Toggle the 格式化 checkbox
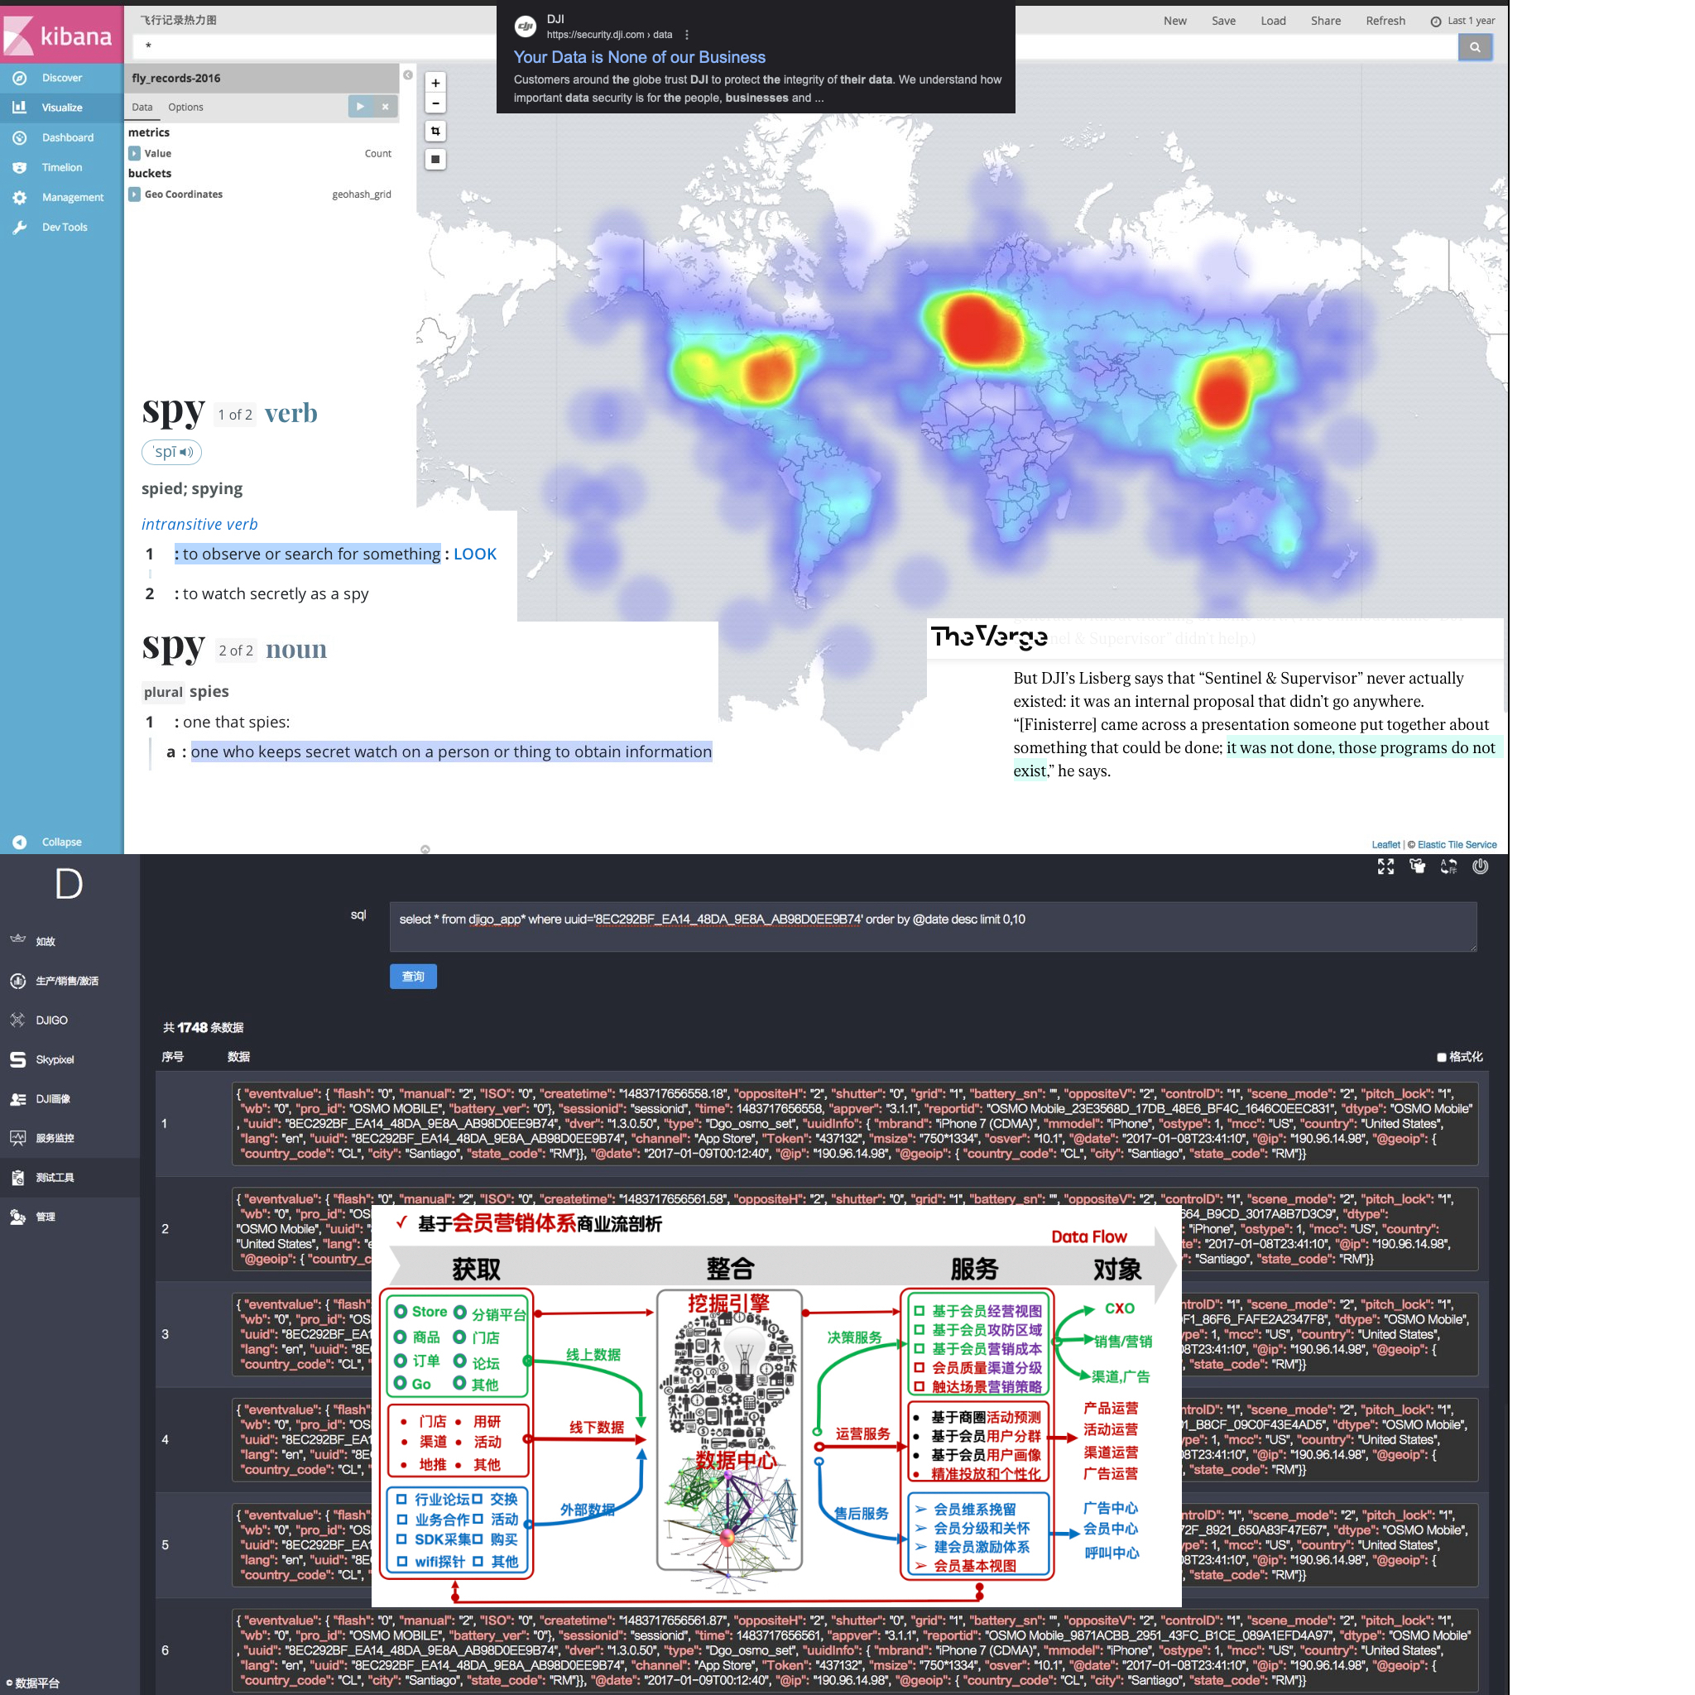The image size is (1695, 1695). coord(1442,1057)
